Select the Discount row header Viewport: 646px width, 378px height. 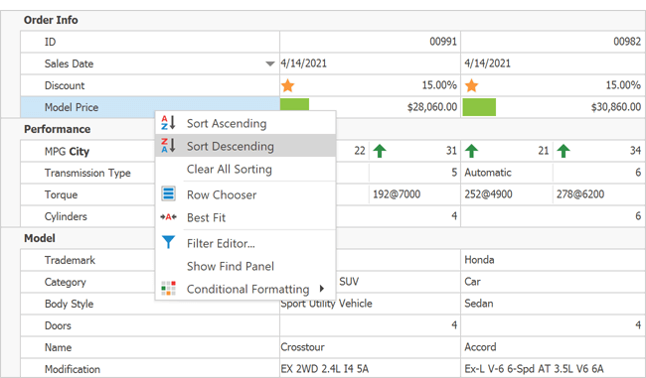150,85
